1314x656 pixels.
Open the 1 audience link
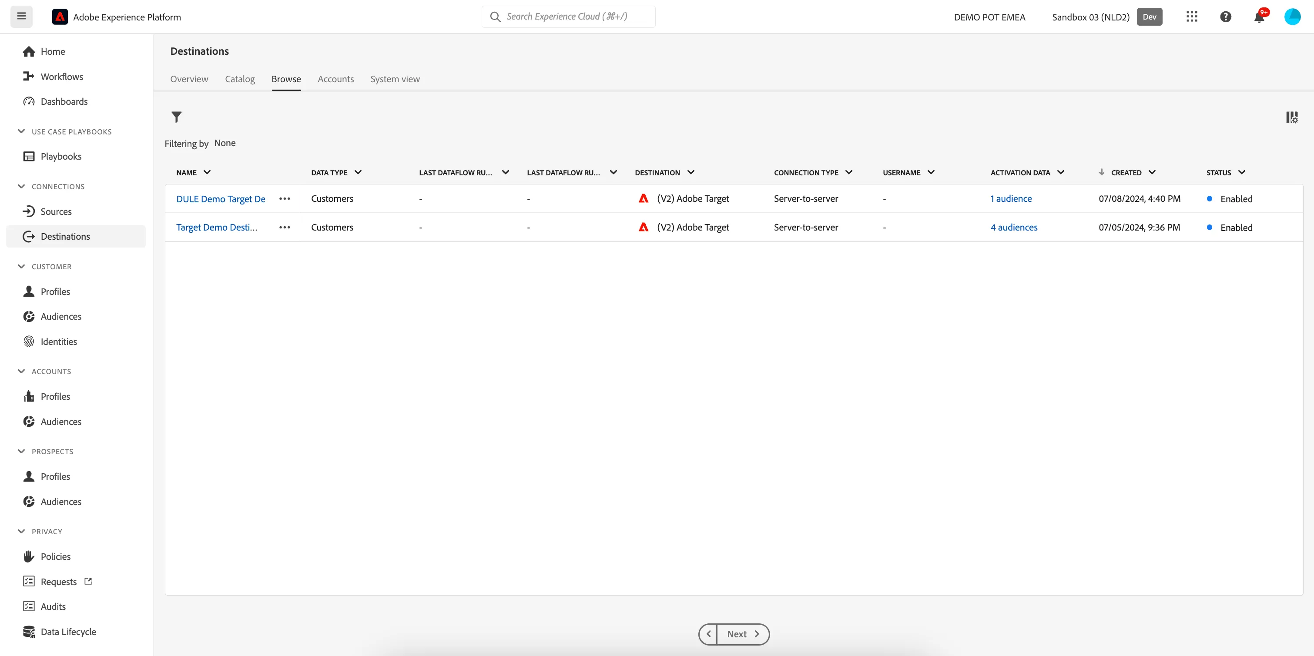coord(1011,199)
